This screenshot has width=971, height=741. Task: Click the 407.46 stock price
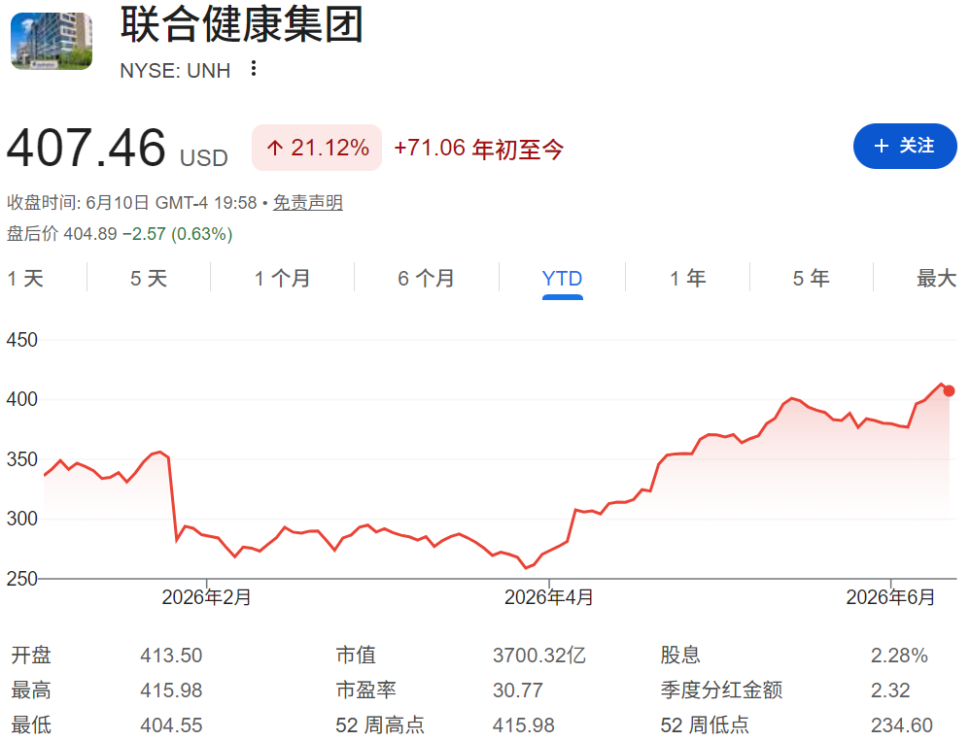87,148
